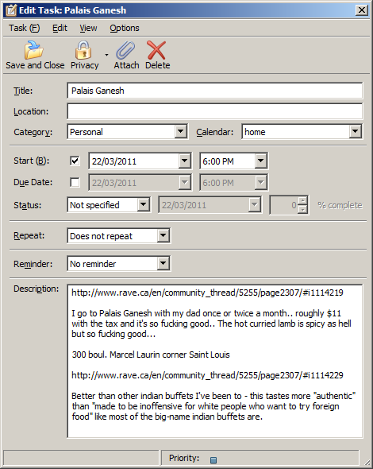Close the Edit Task window

coord(362,10)
